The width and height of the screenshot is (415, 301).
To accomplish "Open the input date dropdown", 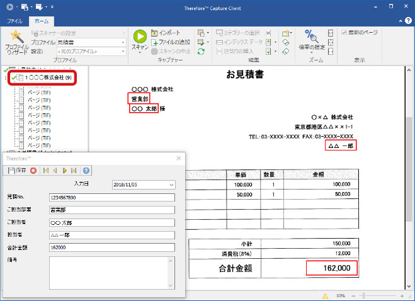I will tap(172, 185).
